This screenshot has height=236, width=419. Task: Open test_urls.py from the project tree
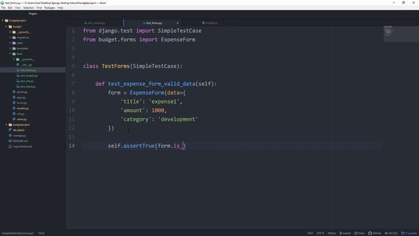[27, 81]
